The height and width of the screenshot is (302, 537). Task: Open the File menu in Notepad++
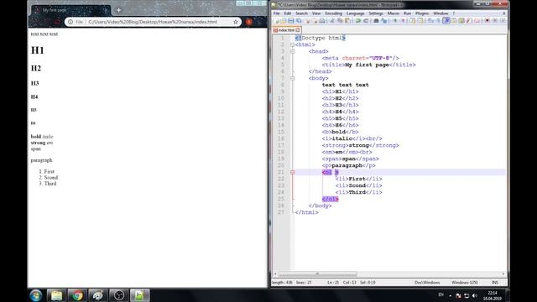[x=276, y=13]
